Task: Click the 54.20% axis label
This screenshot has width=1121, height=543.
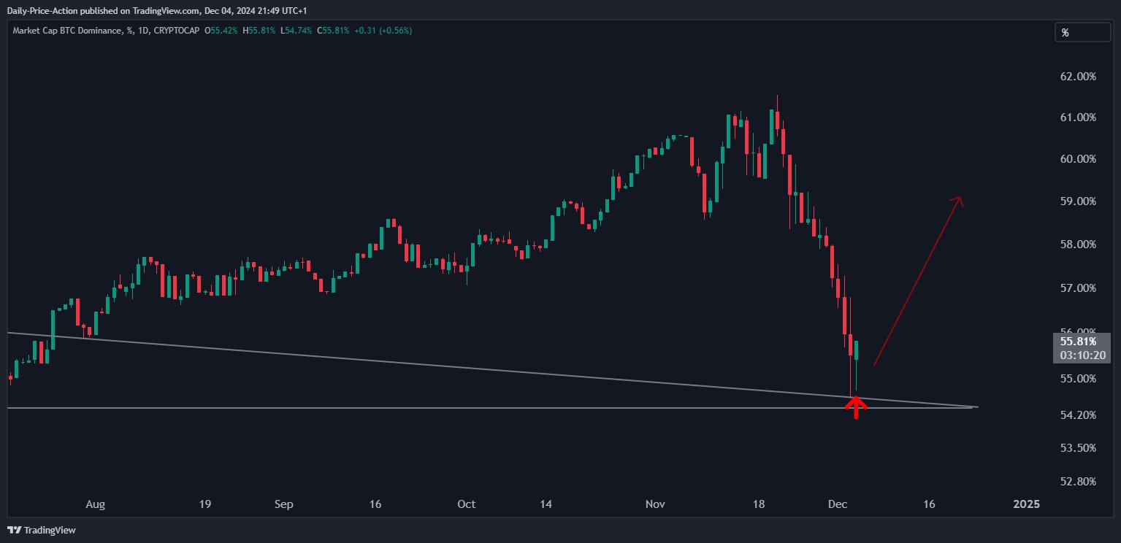Action: point(1077,415)
